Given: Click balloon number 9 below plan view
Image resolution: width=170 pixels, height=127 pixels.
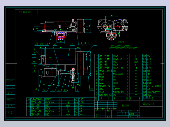Looking at the screenshot, I should pos(77,90).
